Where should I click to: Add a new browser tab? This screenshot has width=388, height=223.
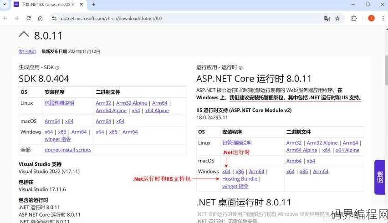pyautogui.click(x=93, y=4)
